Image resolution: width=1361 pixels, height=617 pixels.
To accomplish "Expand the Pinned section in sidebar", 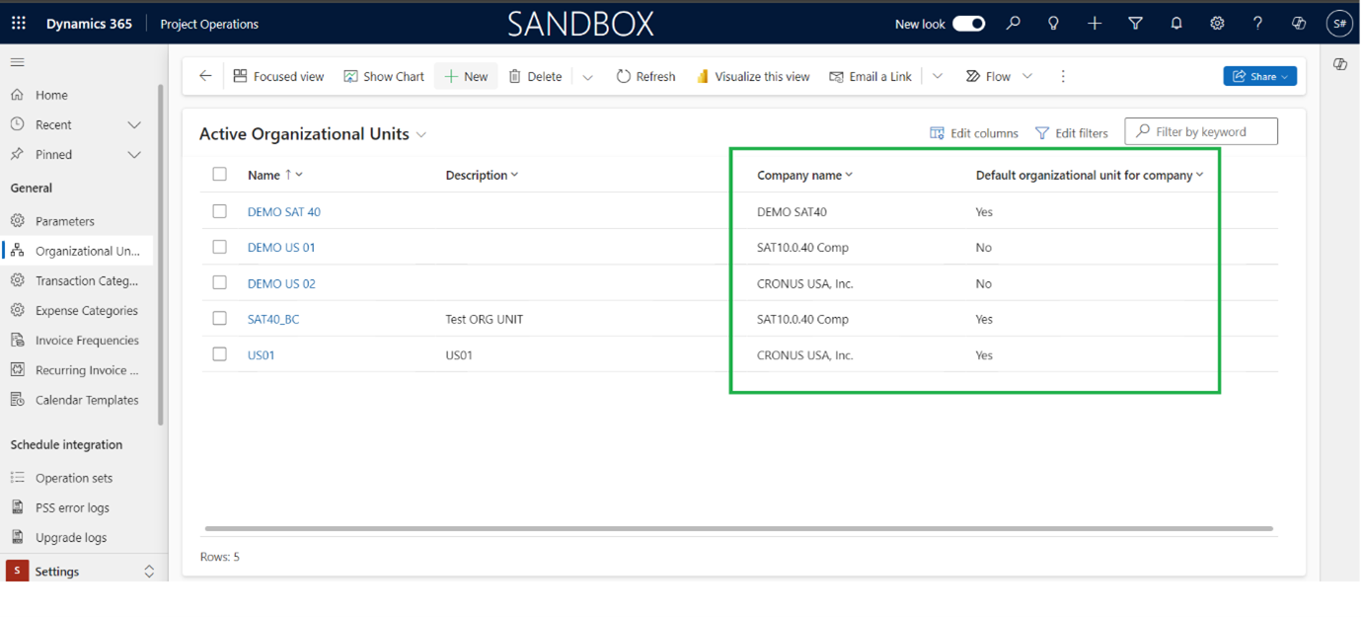I will pos(134,154).
